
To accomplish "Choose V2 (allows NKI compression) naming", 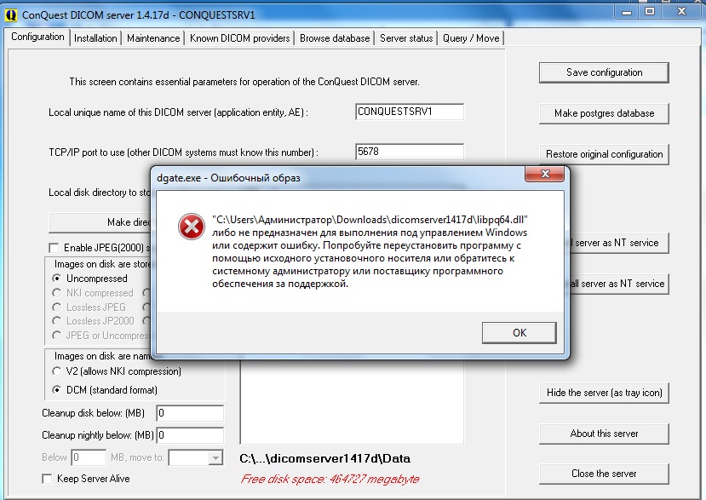I will point(57,371).
